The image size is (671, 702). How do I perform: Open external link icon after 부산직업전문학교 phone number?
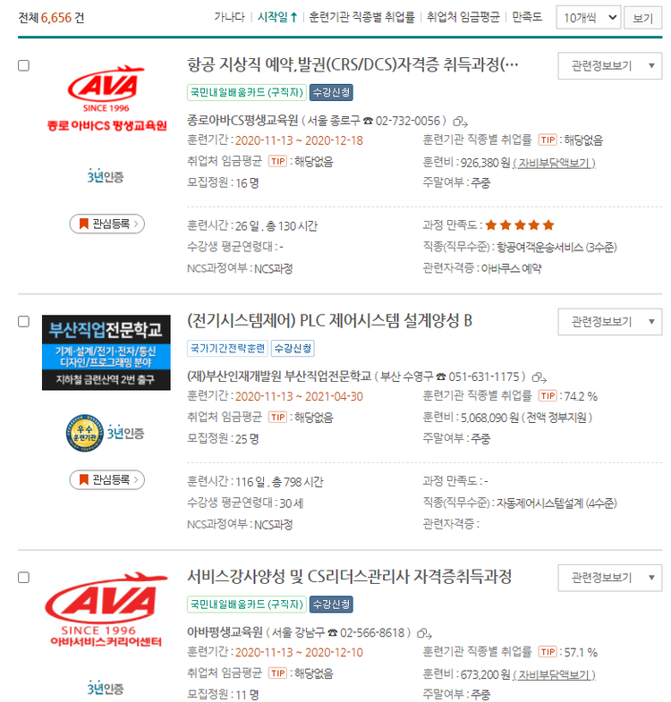pyautogui.click(x=539, y=377)
